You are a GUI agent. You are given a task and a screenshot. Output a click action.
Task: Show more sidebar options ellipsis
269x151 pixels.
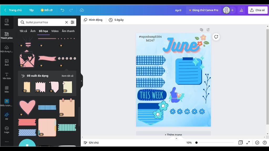7,142
